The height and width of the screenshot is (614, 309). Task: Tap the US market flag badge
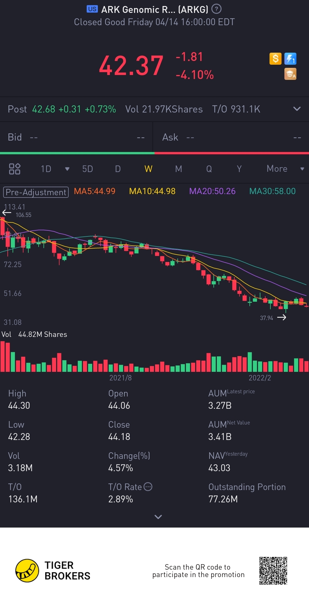(92, 9)
